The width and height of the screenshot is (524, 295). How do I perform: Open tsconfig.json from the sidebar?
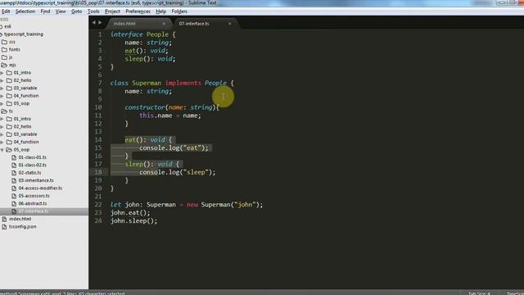23,226
